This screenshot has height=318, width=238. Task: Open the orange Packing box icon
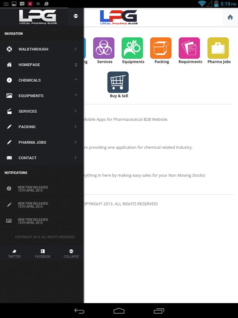(161, 48)
